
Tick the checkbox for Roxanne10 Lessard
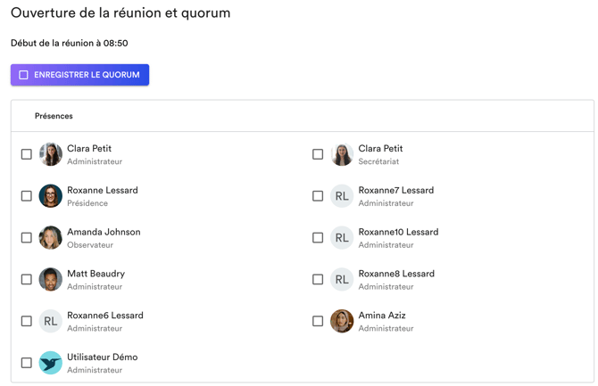pos(318,238)
